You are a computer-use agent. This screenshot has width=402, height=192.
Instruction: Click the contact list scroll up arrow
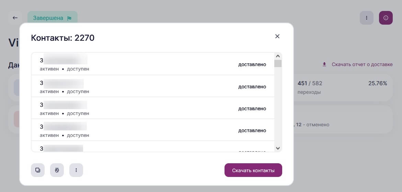(278, 56)
